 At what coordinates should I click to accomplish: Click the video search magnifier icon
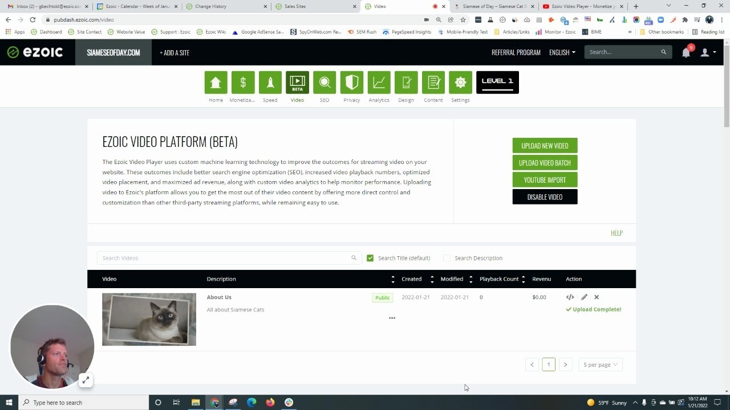click(x=354, y=258)
